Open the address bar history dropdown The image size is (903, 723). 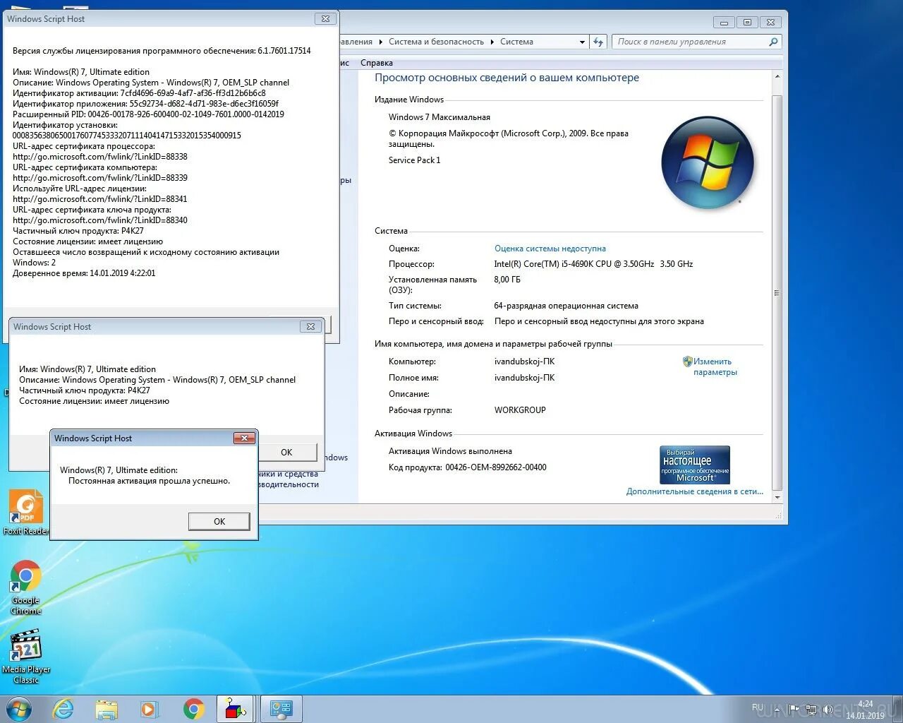[x=582, y=42]
